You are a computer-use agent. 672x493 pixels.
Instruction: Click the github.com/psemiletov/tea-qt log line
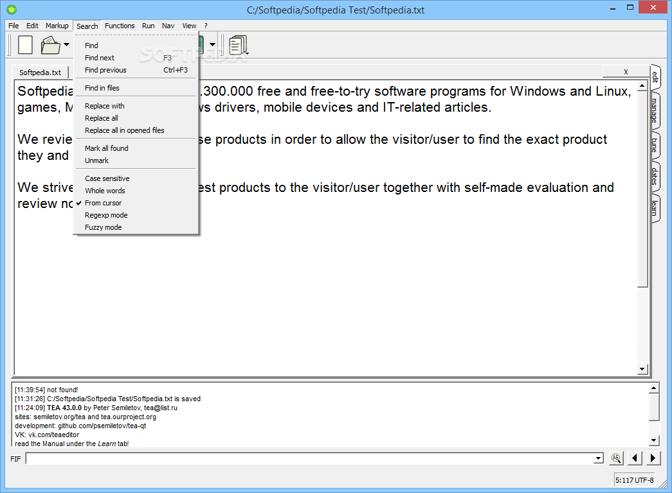click(80, 426)
